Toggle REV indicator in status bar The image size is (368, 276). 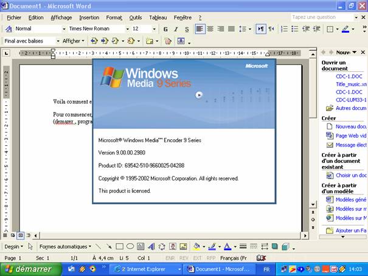pyautogui.click(x=184, y=258)
